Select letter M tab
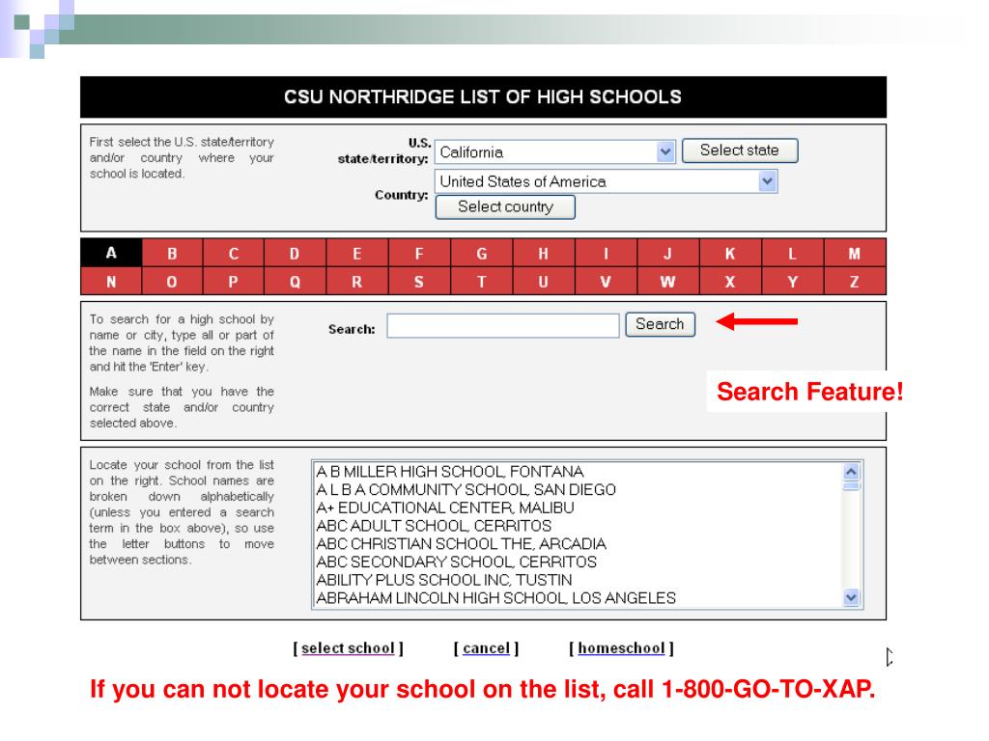 (855, 253)
